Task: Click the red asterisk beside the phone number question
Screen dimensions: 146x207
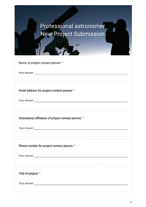Action: click(x=75, y=146)
